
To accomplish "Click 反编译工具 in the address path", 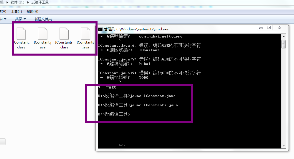I will pos(40,3).
